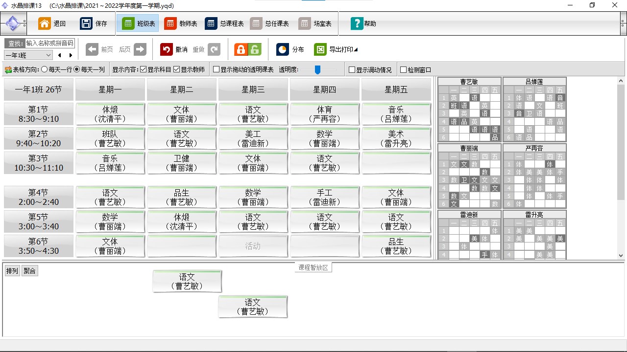This screenshot has height=352, width=627.
Task: Open the 分布 distribution view
Action: pos(289,49)
